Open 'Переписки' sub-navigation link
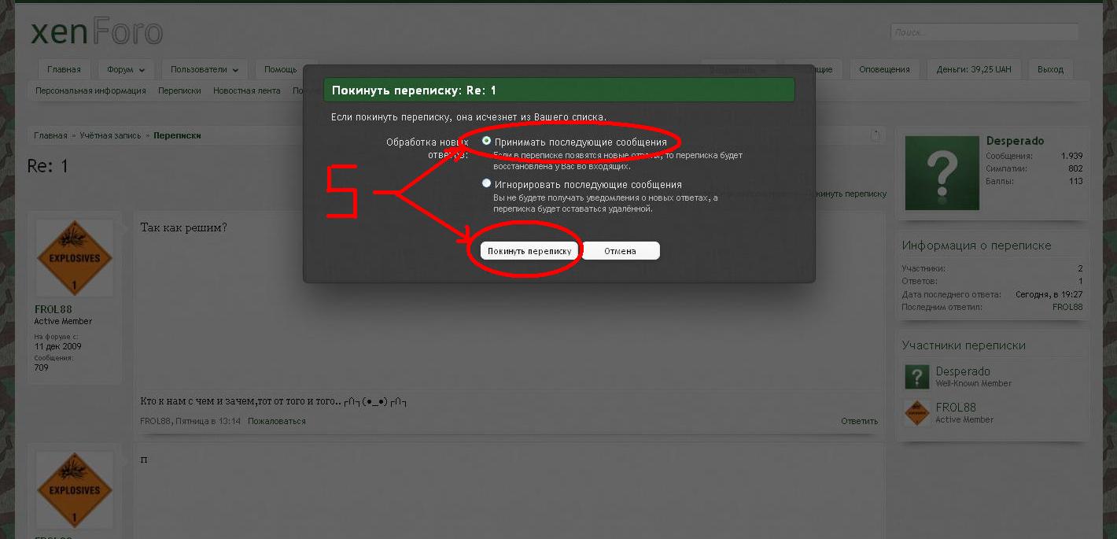Viewport: 1117px width, 539px height. pyautogui.click(x=179, y=90)
